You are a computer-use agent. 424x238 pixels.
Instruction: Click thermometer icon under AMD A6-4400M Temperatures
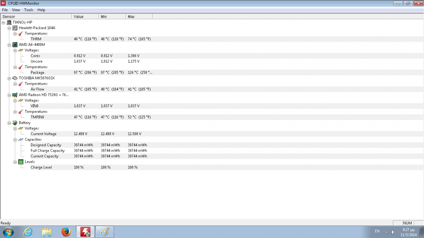(21, 67)
